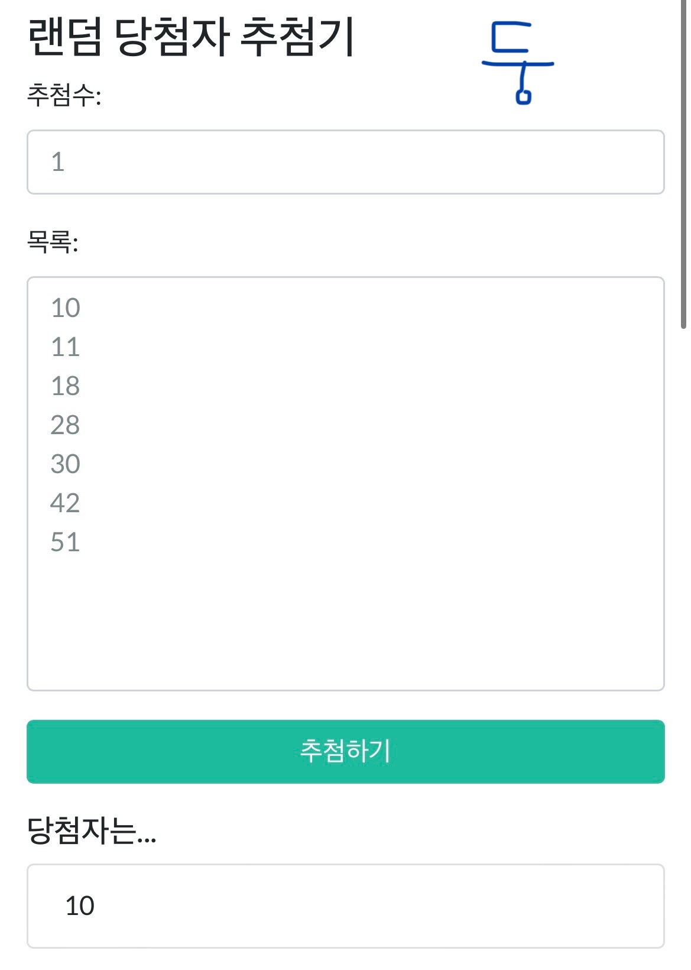Click the 당첨자는... heading

click(x=92, y=830)
